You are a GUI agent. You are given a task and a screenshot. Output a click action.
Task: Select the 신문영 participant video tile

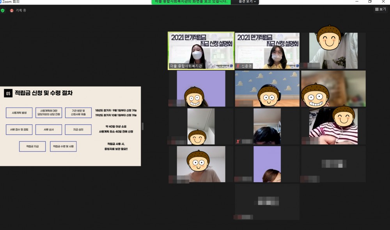pyautogui.click(x=267, y=51)
